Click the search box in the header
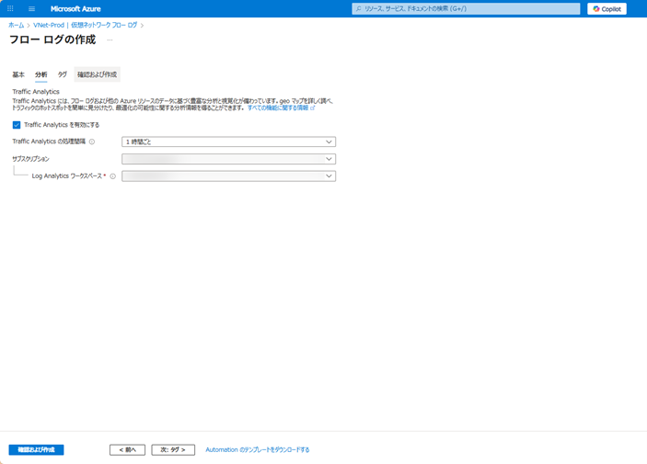Screen dimensions: 647x464 [466, 8]
